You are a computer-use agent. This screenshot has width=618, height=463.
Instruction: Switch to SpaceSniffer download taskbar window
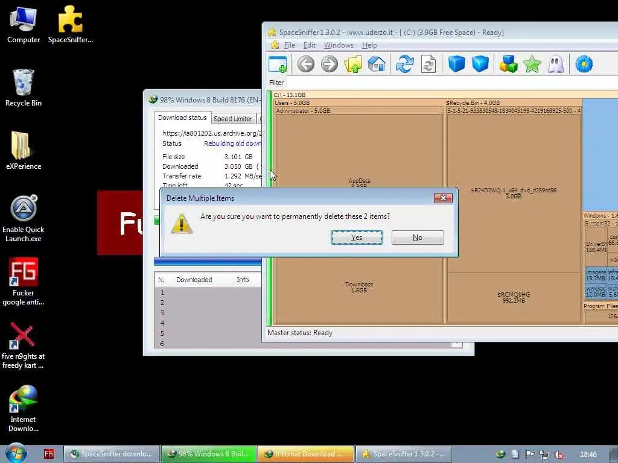coord(112,454)
